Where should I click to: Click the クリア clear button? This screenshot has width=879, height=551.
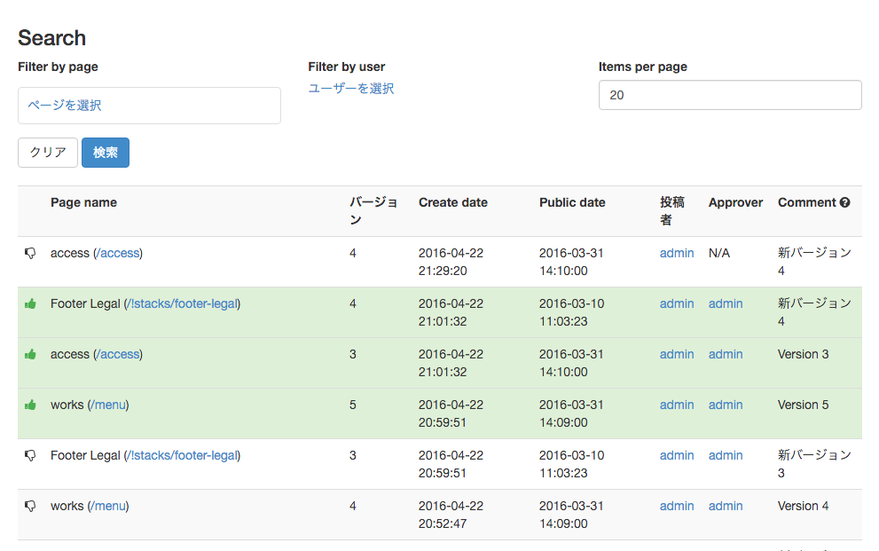coord(48,153)
